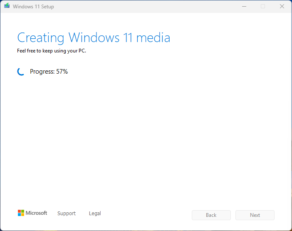Click the green square in Microsoft logo
The height and width of the screenshot is (231, 292).
[x=22, y=211]
